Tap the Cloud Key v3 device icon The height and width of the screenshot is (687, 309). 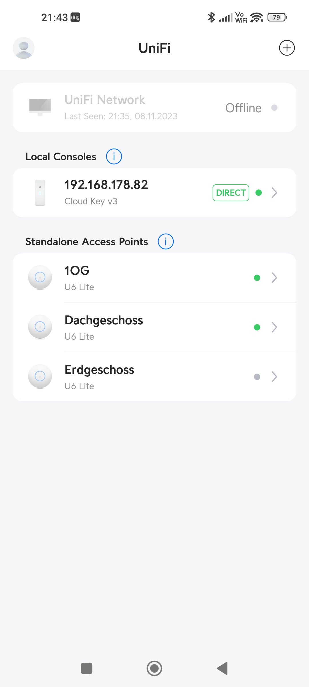coord(40,193)
